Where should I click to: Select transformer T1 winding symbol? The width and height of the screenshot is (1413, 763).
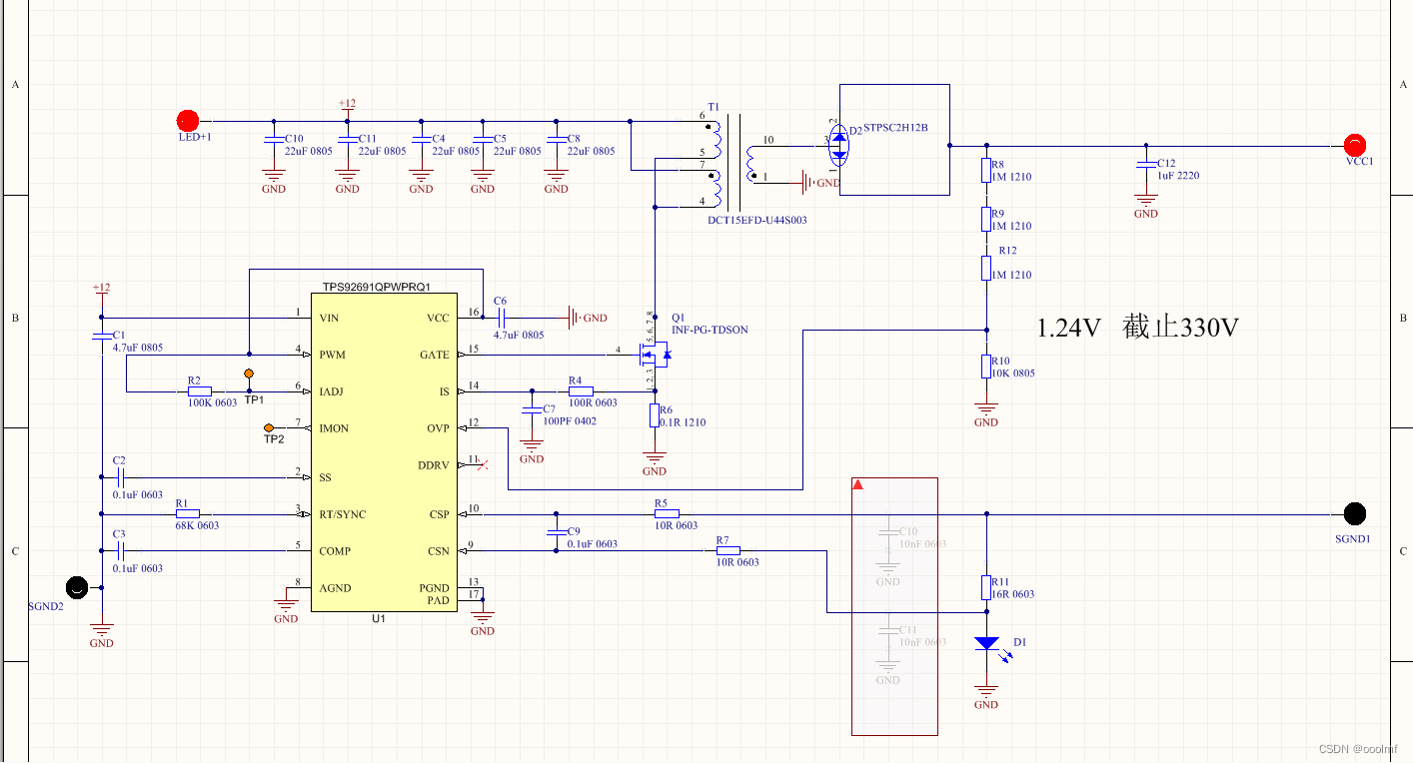coord(734,162)
